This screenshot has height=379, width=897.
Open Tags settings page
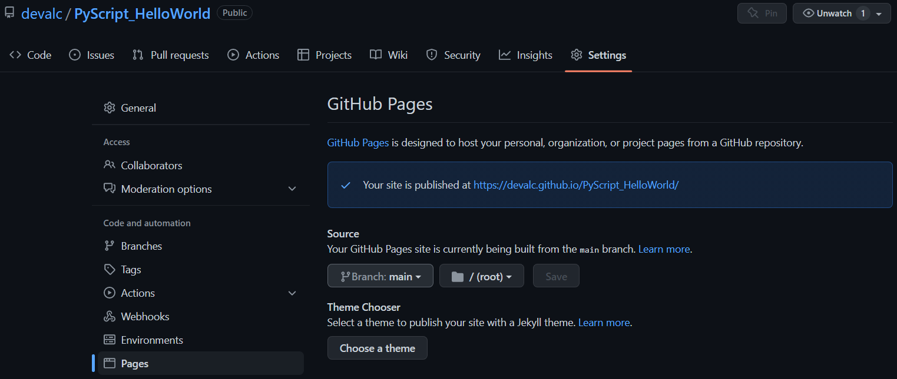click(x=201, y=269)
